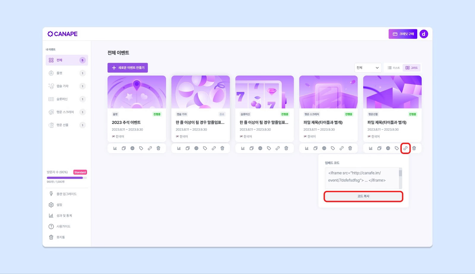Duplicate the 행운 스크래쳐 event with copy icon

tap(315, 148)
